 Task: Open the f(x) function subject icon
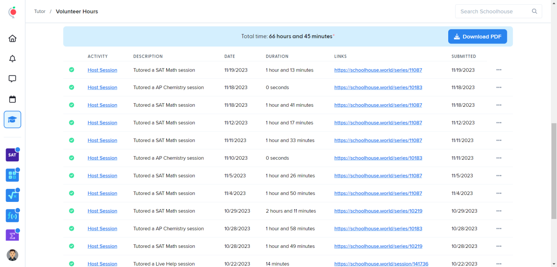tap(12, 215)
